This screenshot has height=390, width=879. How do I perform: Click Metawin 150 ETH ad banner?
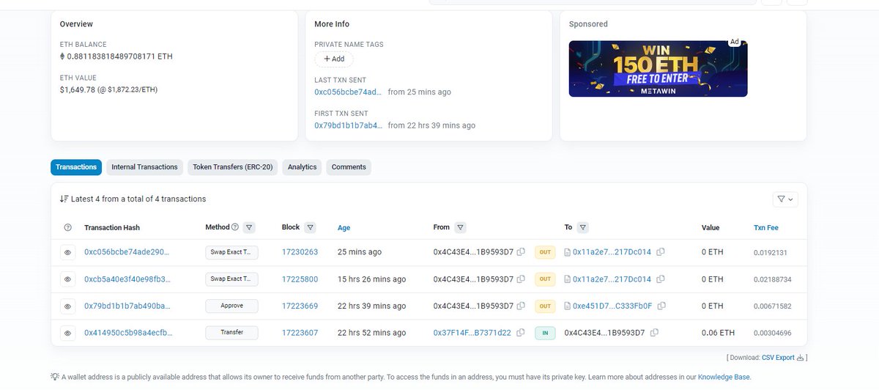click(658, 68)
